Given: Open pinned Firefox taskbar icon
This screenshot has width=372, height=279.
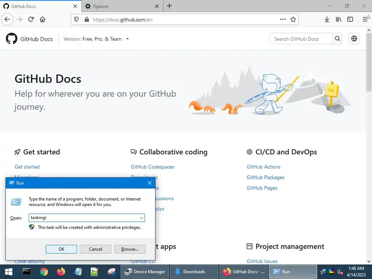Looking at the screenshot, I should click(61, 272).
